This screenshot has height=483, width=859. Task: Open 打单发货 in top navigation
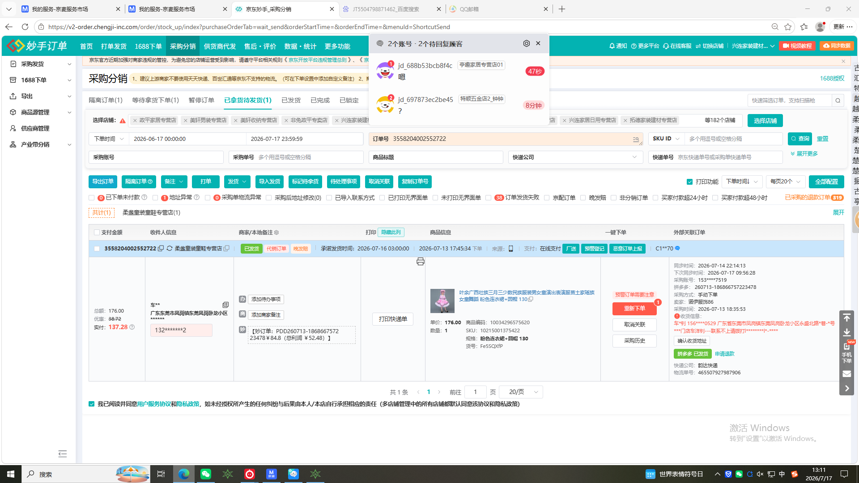(x=114, y=47)
